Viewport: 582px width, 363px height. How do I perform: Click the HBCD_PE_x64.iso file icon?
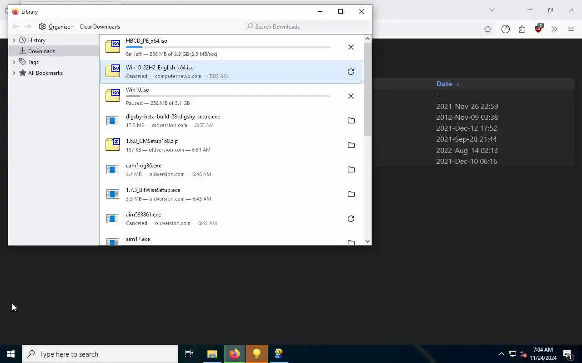point(113,46)
